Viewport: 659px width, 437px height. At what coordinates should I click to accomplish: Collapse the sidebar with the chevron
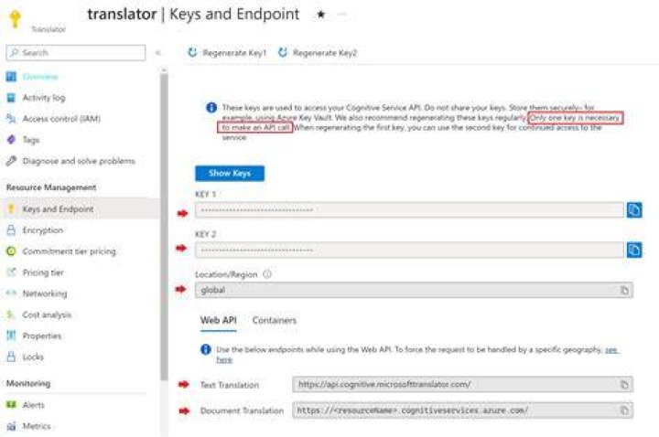[158, 53]
